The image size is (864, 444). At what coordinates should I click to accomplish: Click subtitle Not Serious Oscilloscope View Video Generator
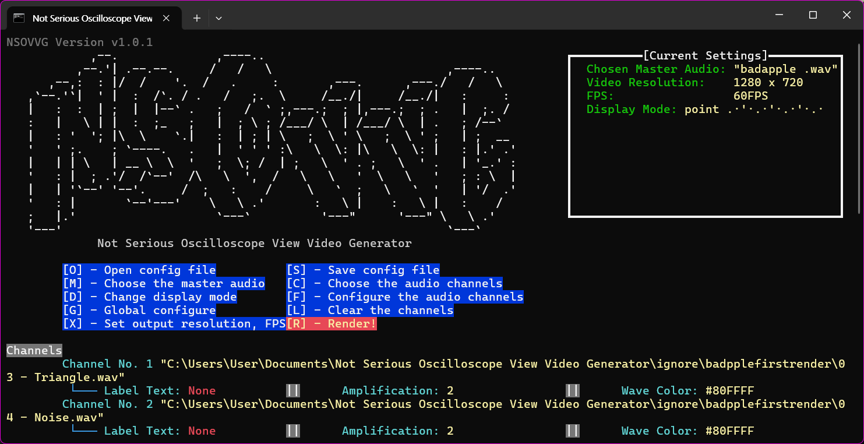tap(255, 244)
